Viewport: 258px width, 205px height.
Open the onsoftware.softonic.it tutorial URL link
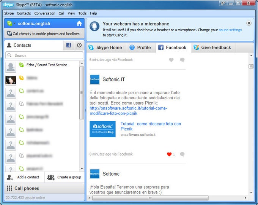[128, 111]
